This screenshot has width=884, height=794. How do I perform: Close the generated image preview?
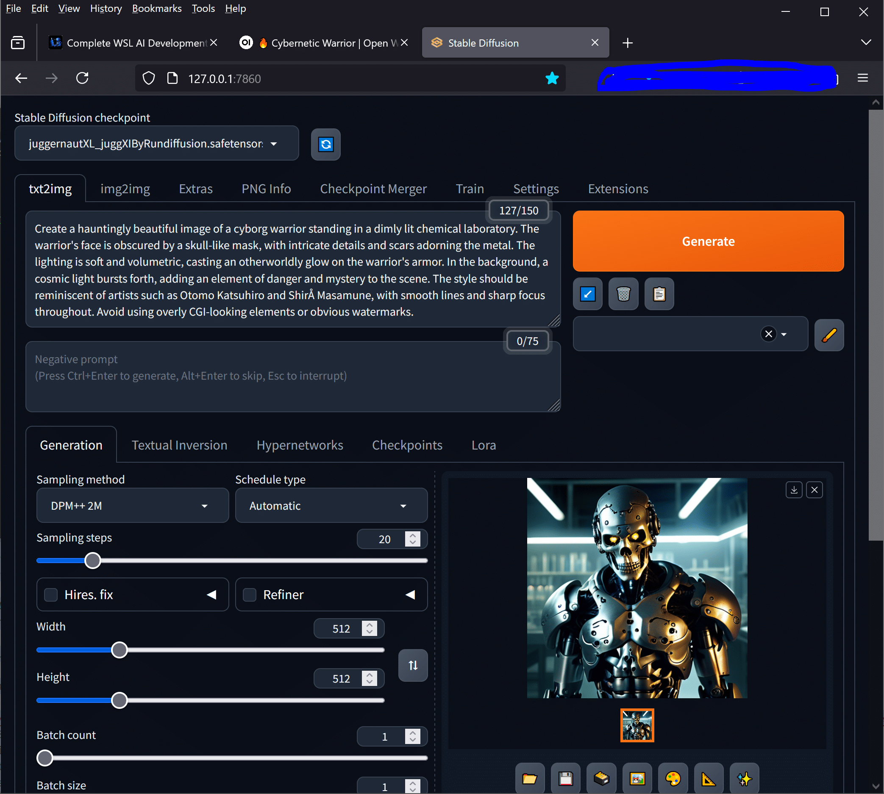point(814,490)
